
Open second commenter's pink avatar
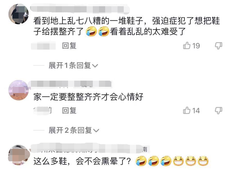click(x=19, y=90)
